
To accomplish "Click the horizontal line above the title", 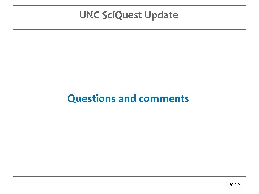I will click(x=129, y=5).
